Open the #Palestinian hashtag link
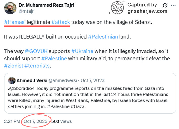Image resolution: width=179 pixels, height=129 pixels. coord(103,36)
